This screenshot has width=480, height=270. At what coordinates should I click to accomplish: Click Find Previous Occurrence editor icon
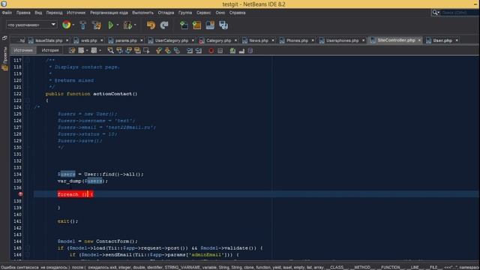(x=119, y=50)
